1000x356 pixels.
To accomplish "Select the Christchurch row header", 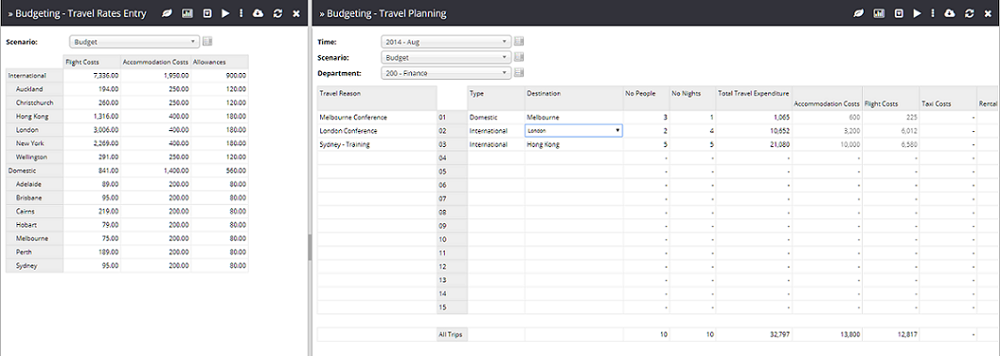I will [35, 102].
